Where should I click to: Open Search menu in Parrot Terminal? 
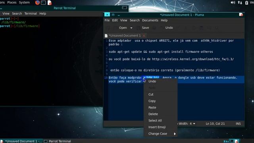(x=17, y=14)
